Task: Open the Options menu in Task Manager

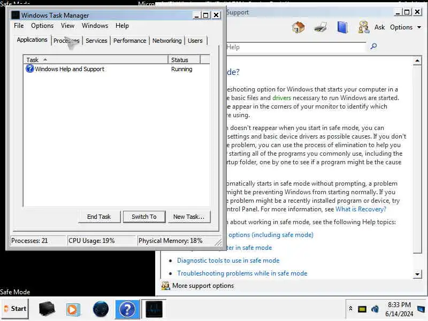Action: [x=42, y=26]
